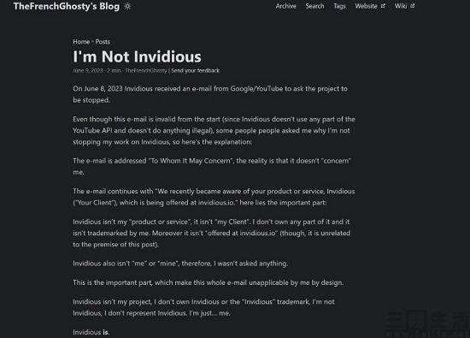The height and width of the screenshot is (338, 470).
Task: Visit the Website link in navigation
Action: (366, 6)
